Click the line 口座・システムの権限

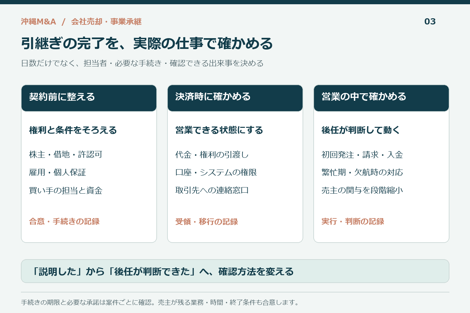tap(216, 172)
